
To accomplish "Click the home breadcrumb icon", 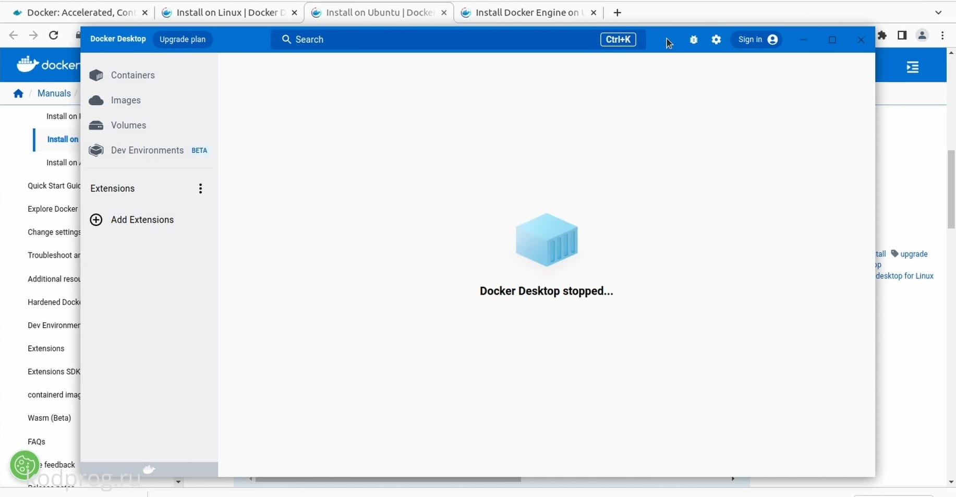I will [18, 93].
